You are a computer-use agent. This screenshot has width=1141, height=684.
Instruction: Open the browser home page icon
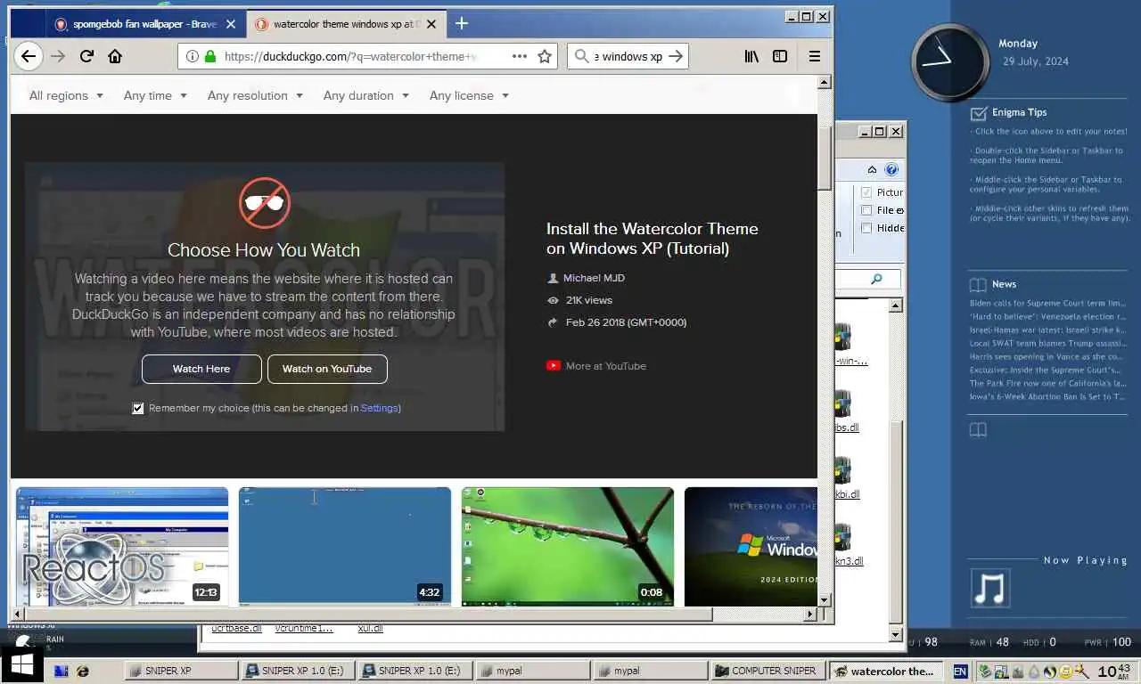(x=115, y=56)
